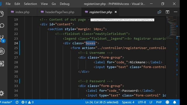Click the "Password:" label text
The image size is (187, 105).
[131, 91]
